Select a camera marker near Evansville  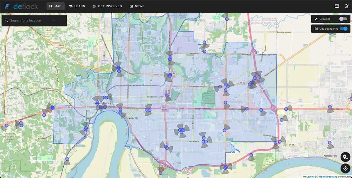tap(121, 112)
